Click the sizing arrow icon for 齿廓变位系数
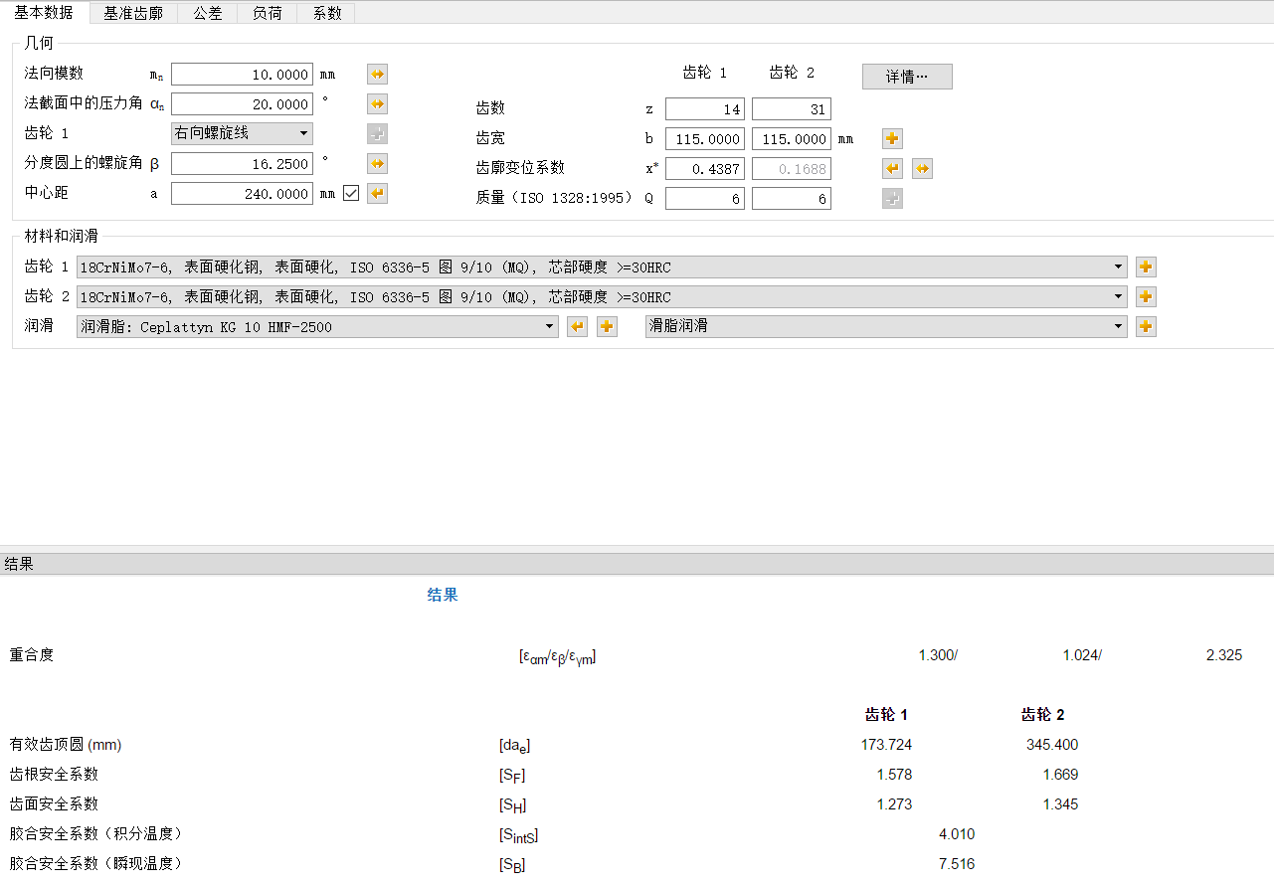The image size is (1274, 888). (x=892, y=169)
